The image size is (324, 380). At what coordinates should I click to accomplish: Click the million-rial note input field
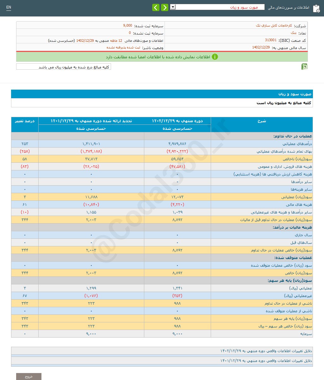click(x=63, y=67)
